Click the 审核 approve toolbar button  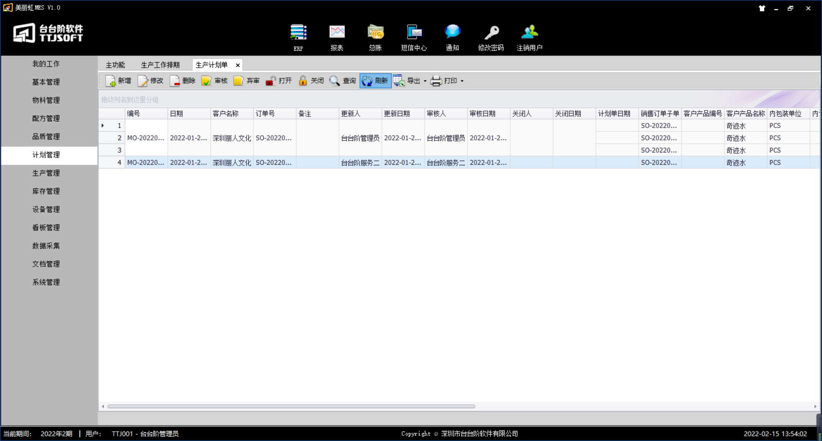pos(215,81)
